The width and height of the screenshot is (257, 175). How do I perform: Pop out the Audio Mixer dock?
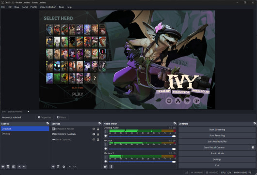[x=175, y=124]
